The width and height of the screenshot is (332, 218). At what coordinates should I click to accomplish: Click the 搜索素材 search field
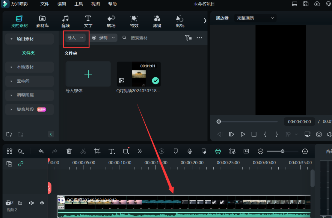pyautogui.click(x=150, y=38)
